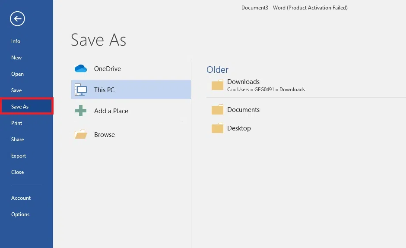Select New in the backstage sidebar
Image resolution: width=406 pixels, height=248 pixels.
point(16,58)
